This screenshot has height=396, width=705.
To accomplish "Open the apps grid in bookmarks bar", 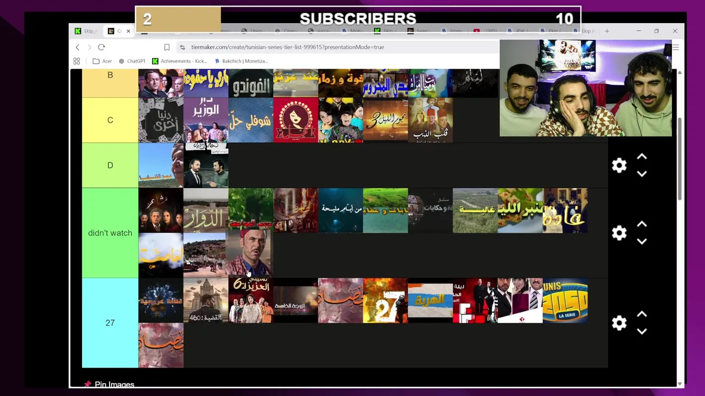I will (x=77, y=61).
